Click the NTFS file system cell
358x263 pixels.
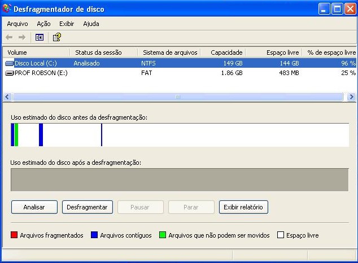[x=148, y=63]
